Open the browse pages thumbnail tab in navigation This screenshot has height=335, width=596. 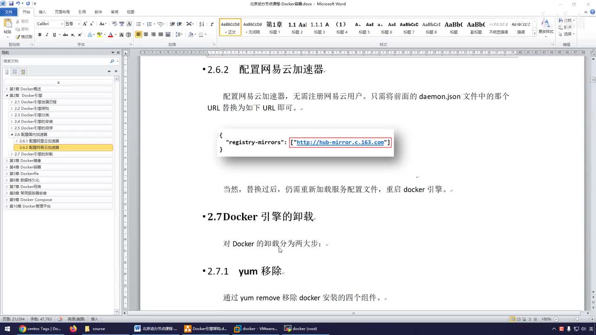(x=15, y=72)
